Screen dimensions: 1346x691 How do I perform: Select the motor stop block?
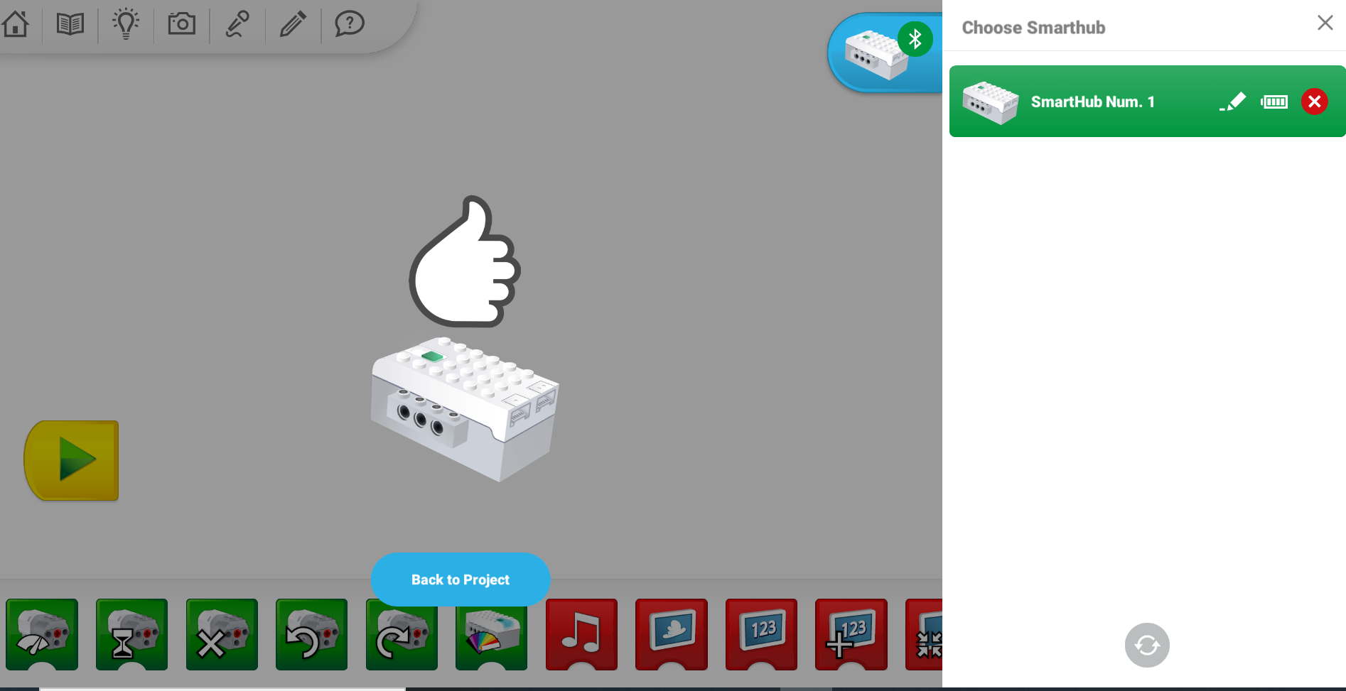[221, 634]
